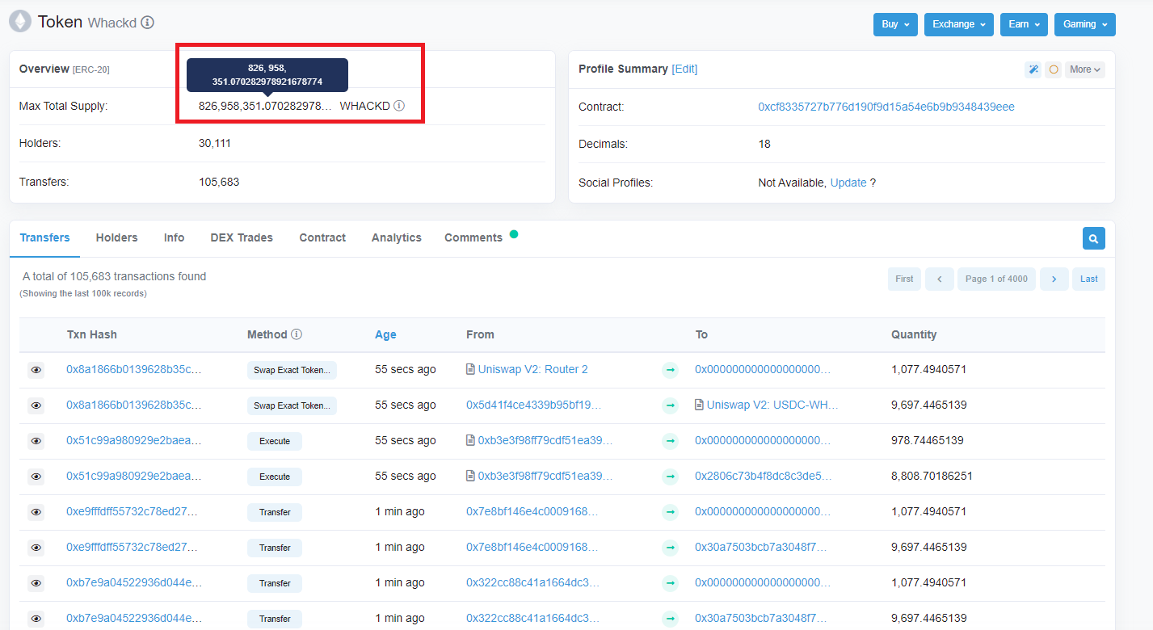Click info icon next to Whackd title
The height and width of the screenshot is (630, 1153).
coord(147,23)
